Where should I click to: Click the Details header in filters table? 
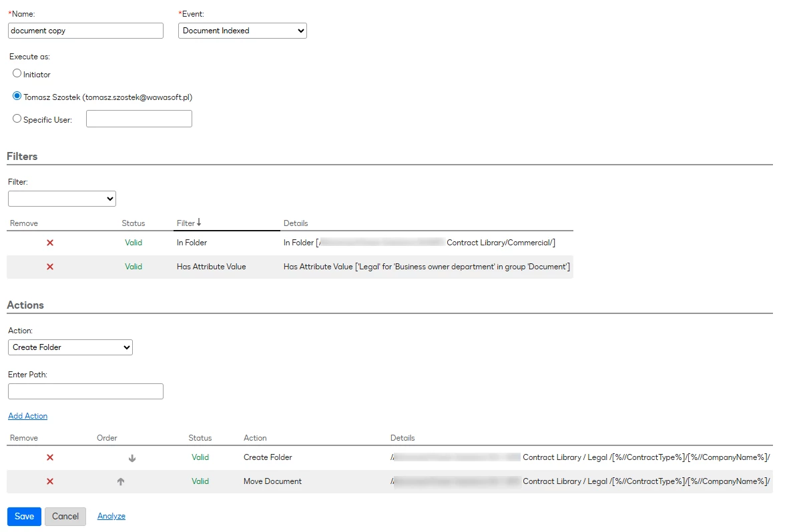(296, 223)
